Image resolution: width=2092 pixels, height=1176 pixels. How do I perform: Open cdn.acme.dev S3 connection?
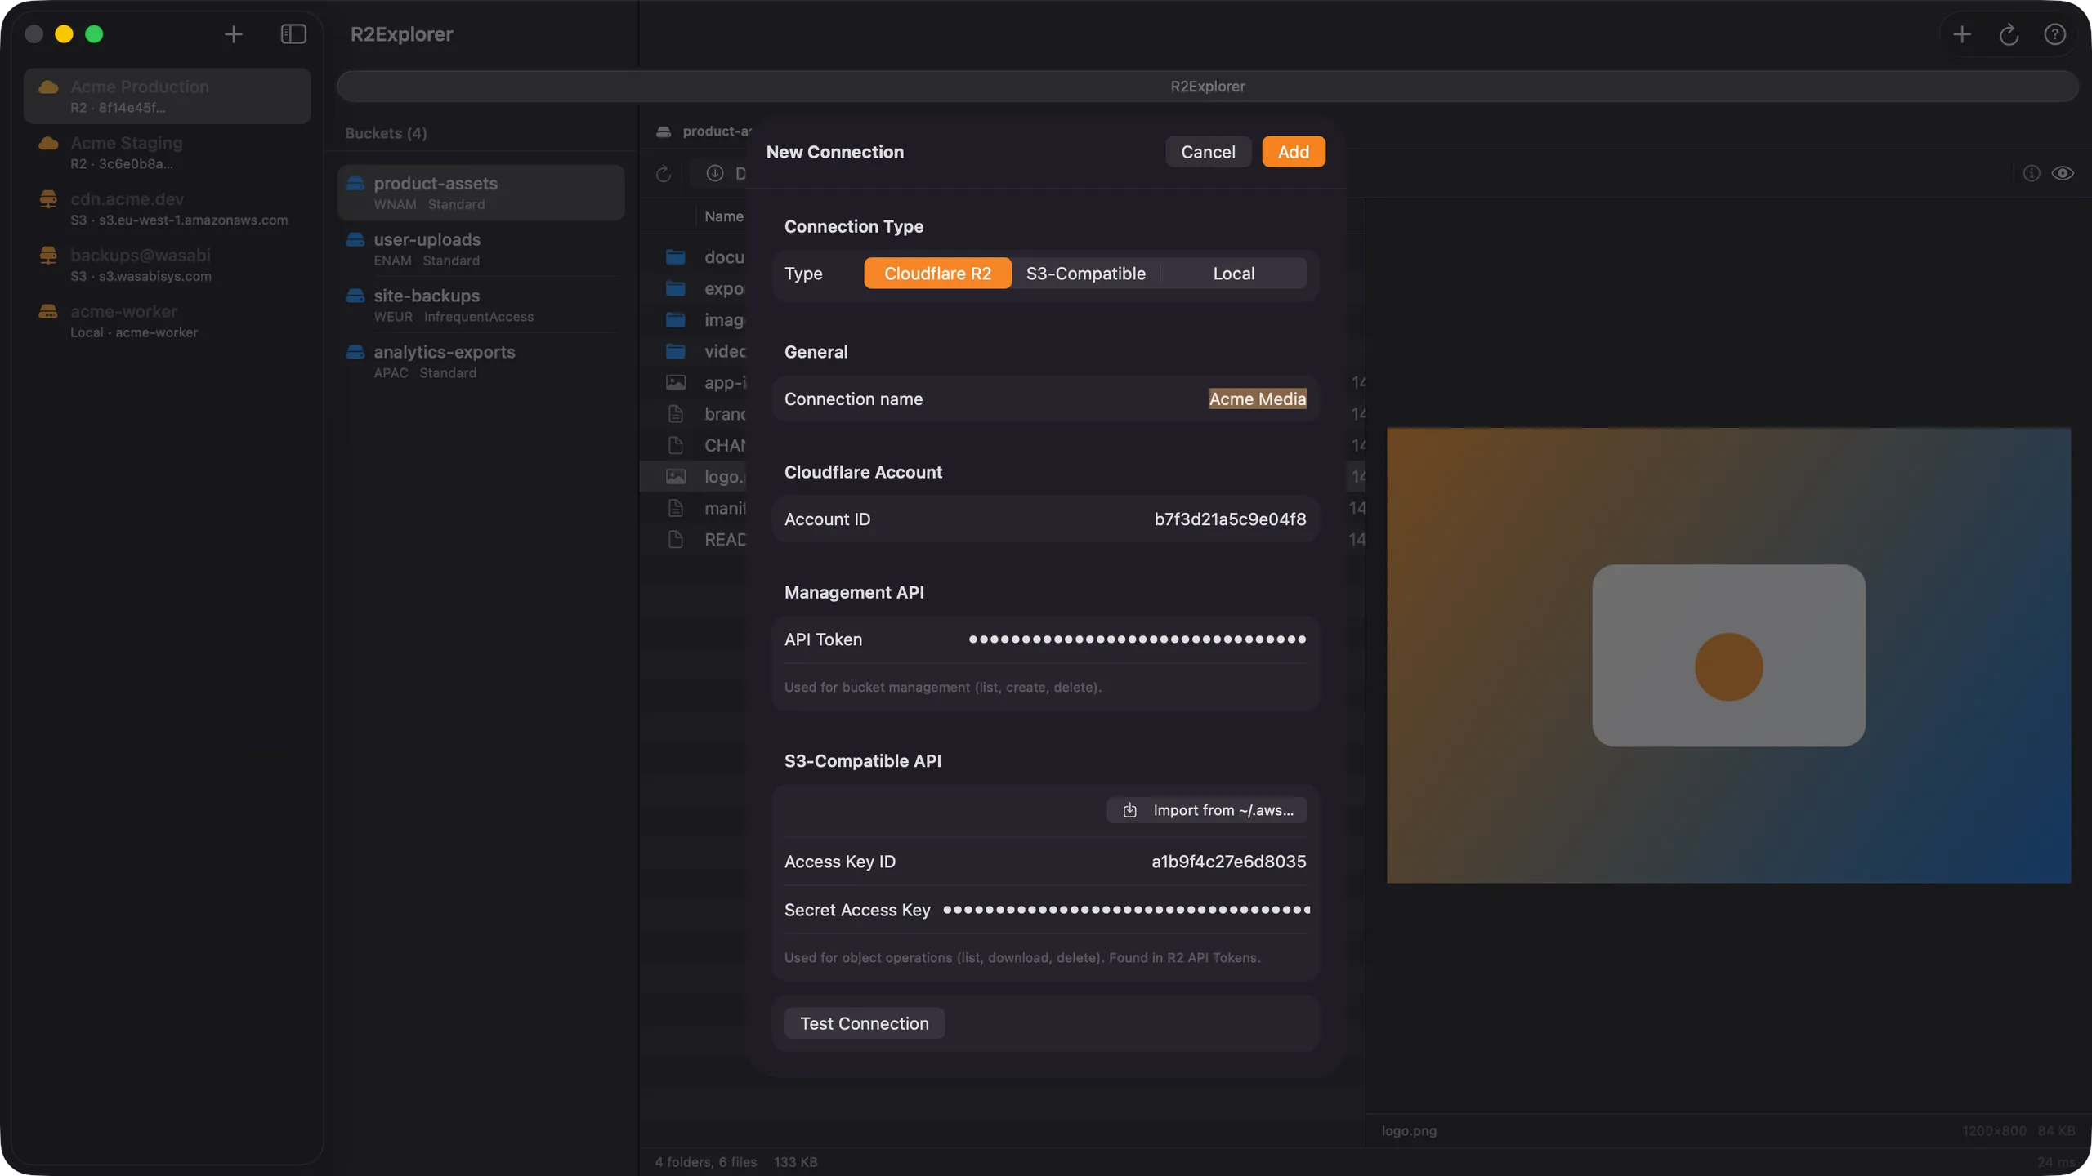coord(168,208)
